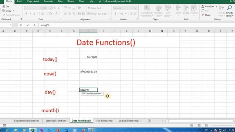The width and height of the screenshot is (235, 132).
Task: Apply the Fill Color bucket
Action: pos(50,14)
